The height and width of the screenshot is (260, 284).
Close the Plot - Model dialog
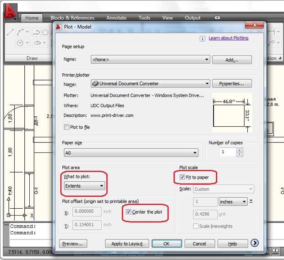coord(255,25)
